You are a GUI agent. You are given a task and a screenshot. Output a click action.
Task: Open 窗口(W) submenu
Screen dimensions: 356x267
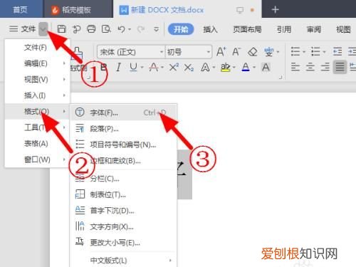37,159
